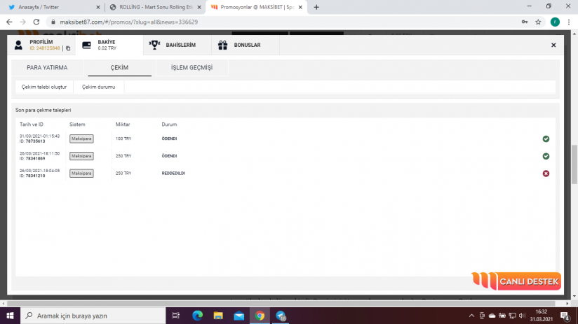Click Maksipara badge for rejected request

(x=81, y=174)
